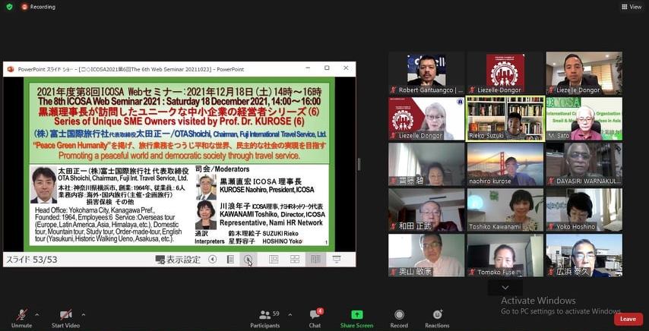
Task: Switch to PowerPoint reading view
Action: [314, 260]
